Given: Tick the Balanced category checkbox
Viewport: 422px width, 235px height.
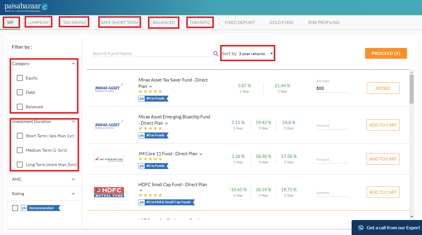Looking at the screenshot, I should pyautogui.click(x=20, y=107).
